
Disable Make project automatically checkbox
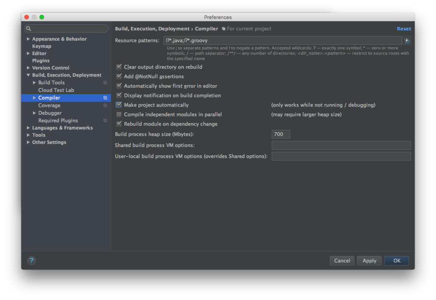(119, 105)
